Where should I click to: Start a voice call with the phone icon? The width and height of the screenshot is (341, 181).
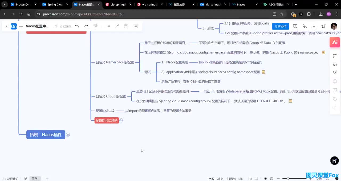tap(305, 26)
